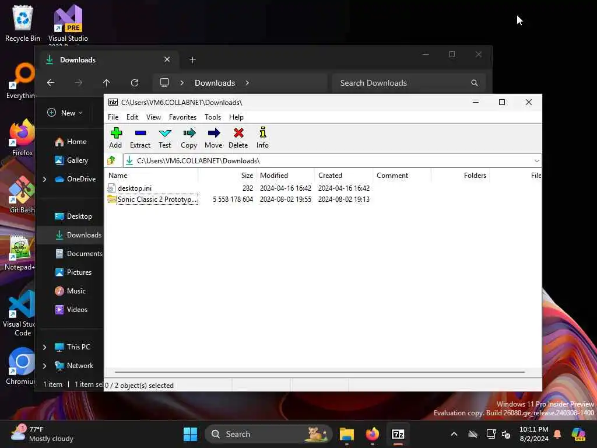Viewport: 597px width, 448px height.
Task: Select the Visual Studio desktop shortcut
Action: [68, 24]
